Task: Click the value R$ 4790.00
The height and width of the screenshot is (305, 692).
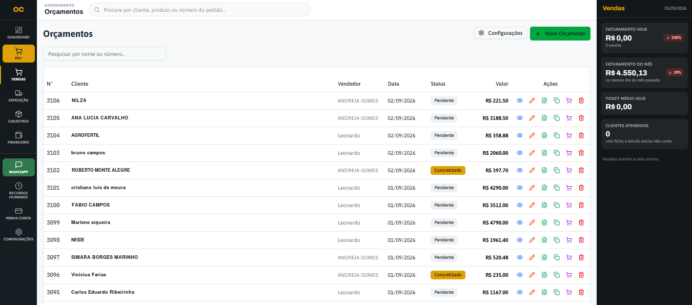Action: 496,222
